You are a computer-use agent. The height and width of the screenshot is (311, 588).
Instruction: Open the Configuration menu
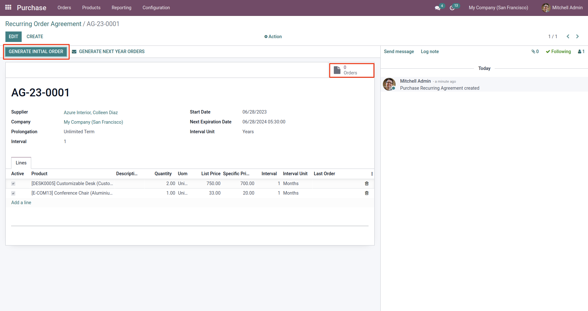click(x=156, y=8)
